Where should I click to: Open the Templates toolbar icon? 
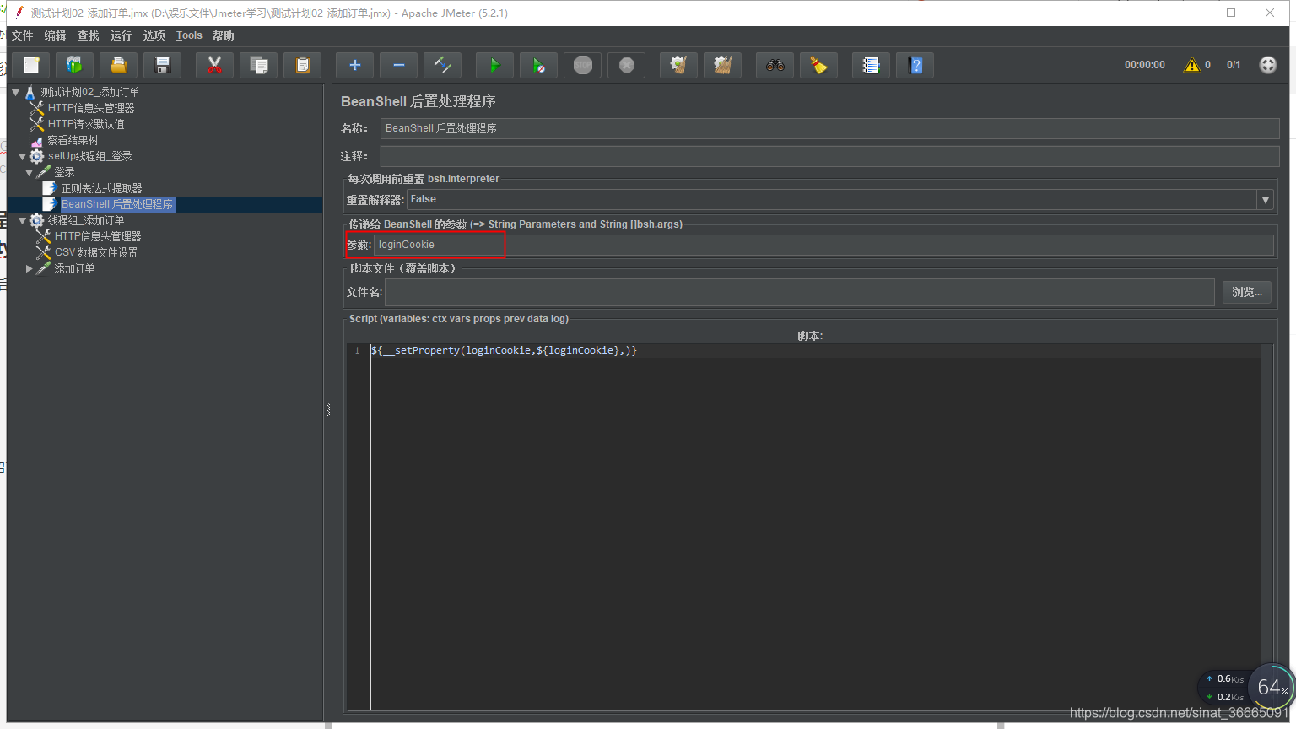tap(75, 65)
